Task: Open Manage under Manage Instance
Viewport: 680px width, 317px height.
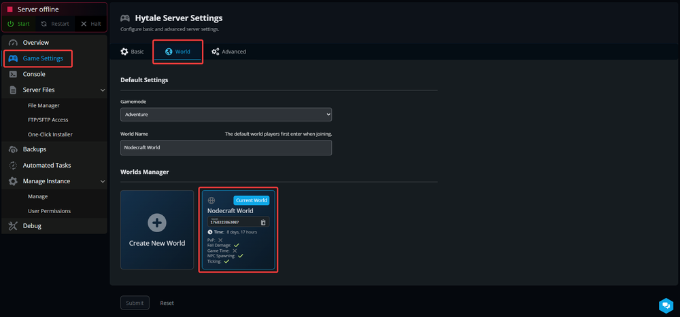Action: pos(37,196)
